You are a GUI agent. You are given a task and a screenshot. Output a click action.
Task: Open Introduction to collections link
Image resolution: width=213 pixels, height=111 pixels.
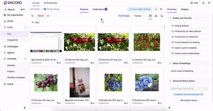click(x=189, y=37)
